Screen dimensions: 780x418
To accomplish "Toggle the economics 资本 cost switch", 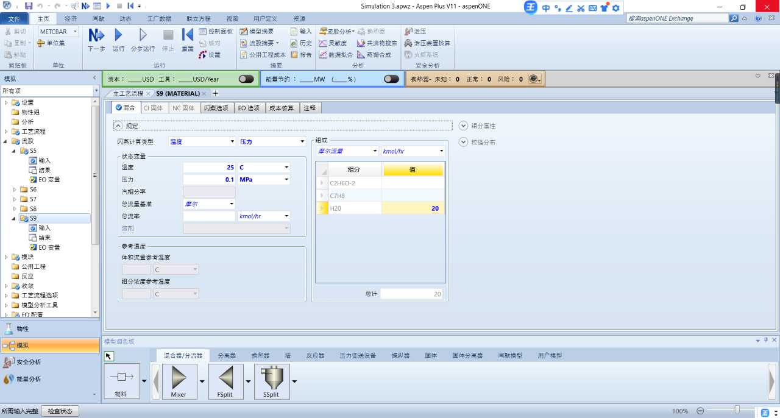I will 246,79.
